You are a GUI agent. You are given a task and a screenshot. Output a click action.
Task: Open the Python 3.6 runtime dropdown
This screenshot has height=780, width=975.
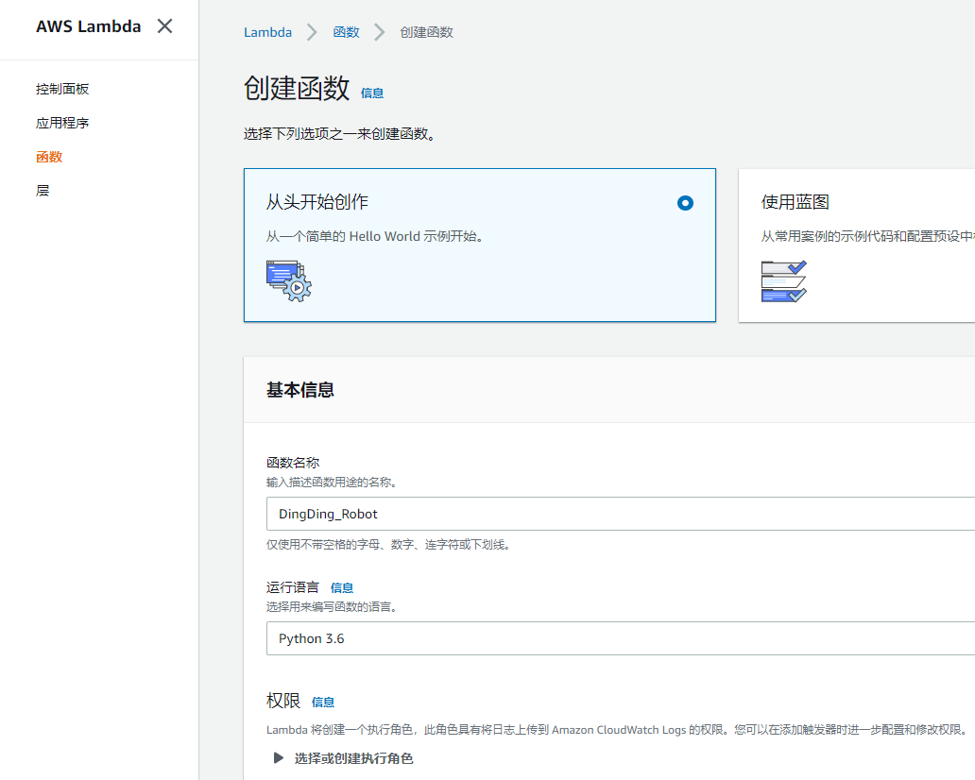pos(621,638)
